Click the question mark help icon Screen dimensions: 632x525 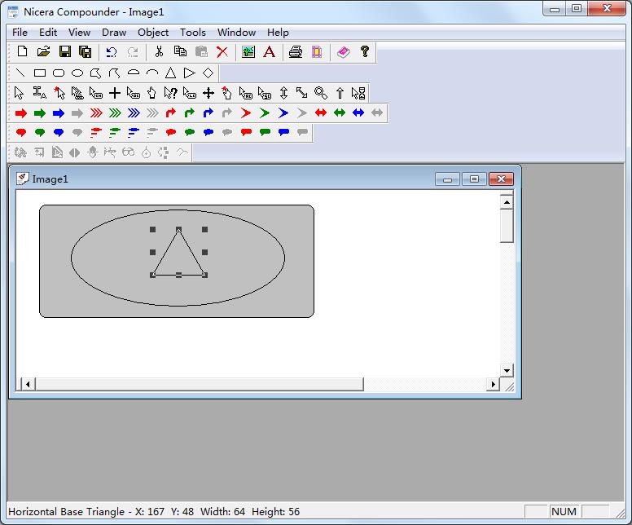(x=365, y=51)
